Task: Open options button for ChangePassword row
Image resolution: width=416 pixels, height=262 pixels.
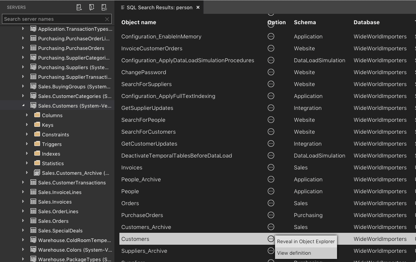Action: click(x=271, y=72)
